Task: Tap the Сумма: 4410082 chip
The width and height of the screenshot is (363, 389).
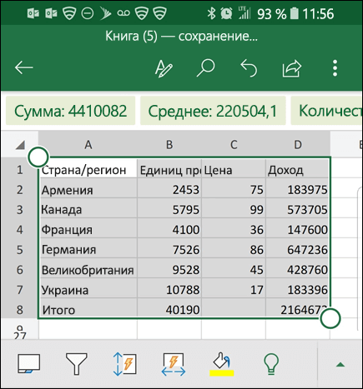Action: [70, 111]
